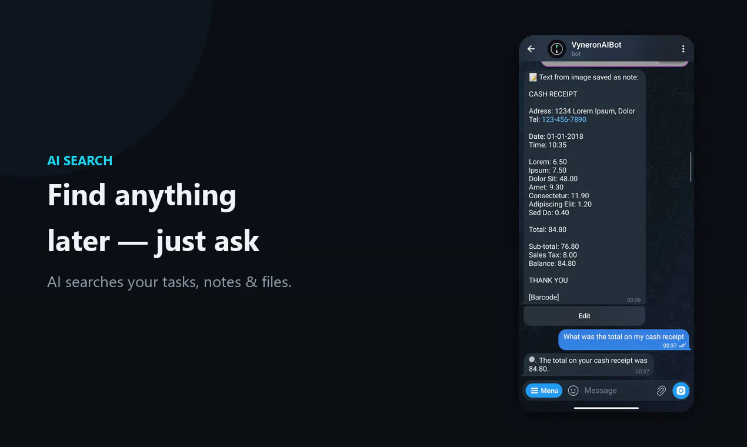Tap phone number 123-456-7890 link
Viewport: 747px width, 447px height.
564,119
